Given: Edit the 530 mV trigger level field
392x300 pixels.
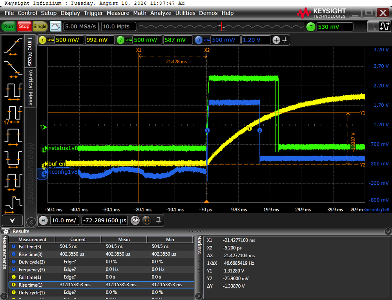Looking at the screenshot, I should tap(335, 27).
